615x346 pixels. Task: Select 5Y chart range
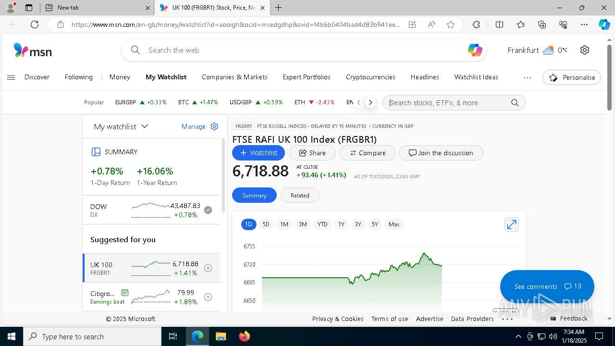[x=375, y=224]
